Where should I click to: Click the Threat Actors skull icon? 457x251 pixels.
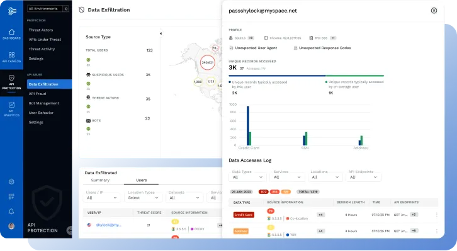coord(88,98)
